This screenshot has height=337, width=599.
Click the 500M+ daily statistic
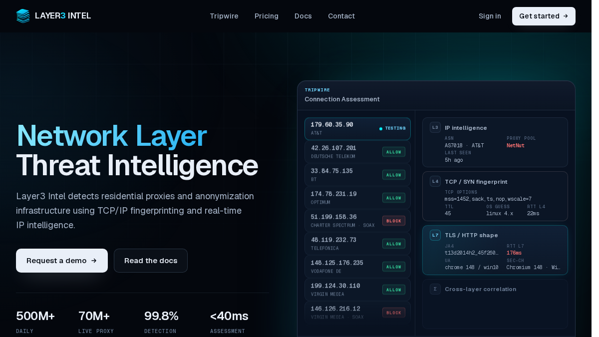(x=35, y=316)
